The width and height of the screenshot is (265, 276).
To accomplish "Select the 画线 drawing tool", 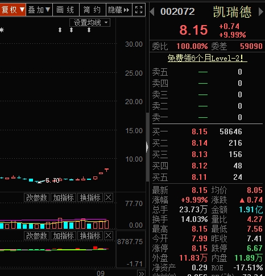I will [x=65, y=10].
